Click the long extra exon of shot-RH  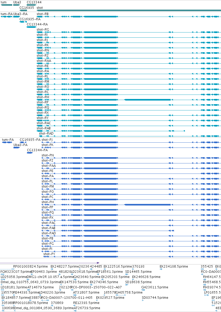click(x=148, y=100)
